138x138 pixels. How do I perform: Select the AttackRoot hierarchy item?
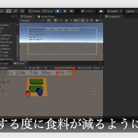[x=6, y=42]
